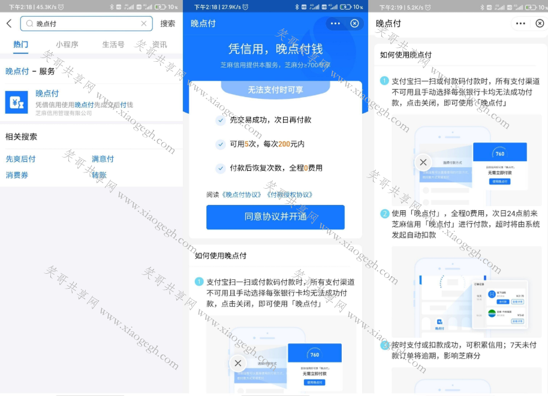Click the 无法支付时可享 banner
This screenshot has height=396, width=548.
275,90
